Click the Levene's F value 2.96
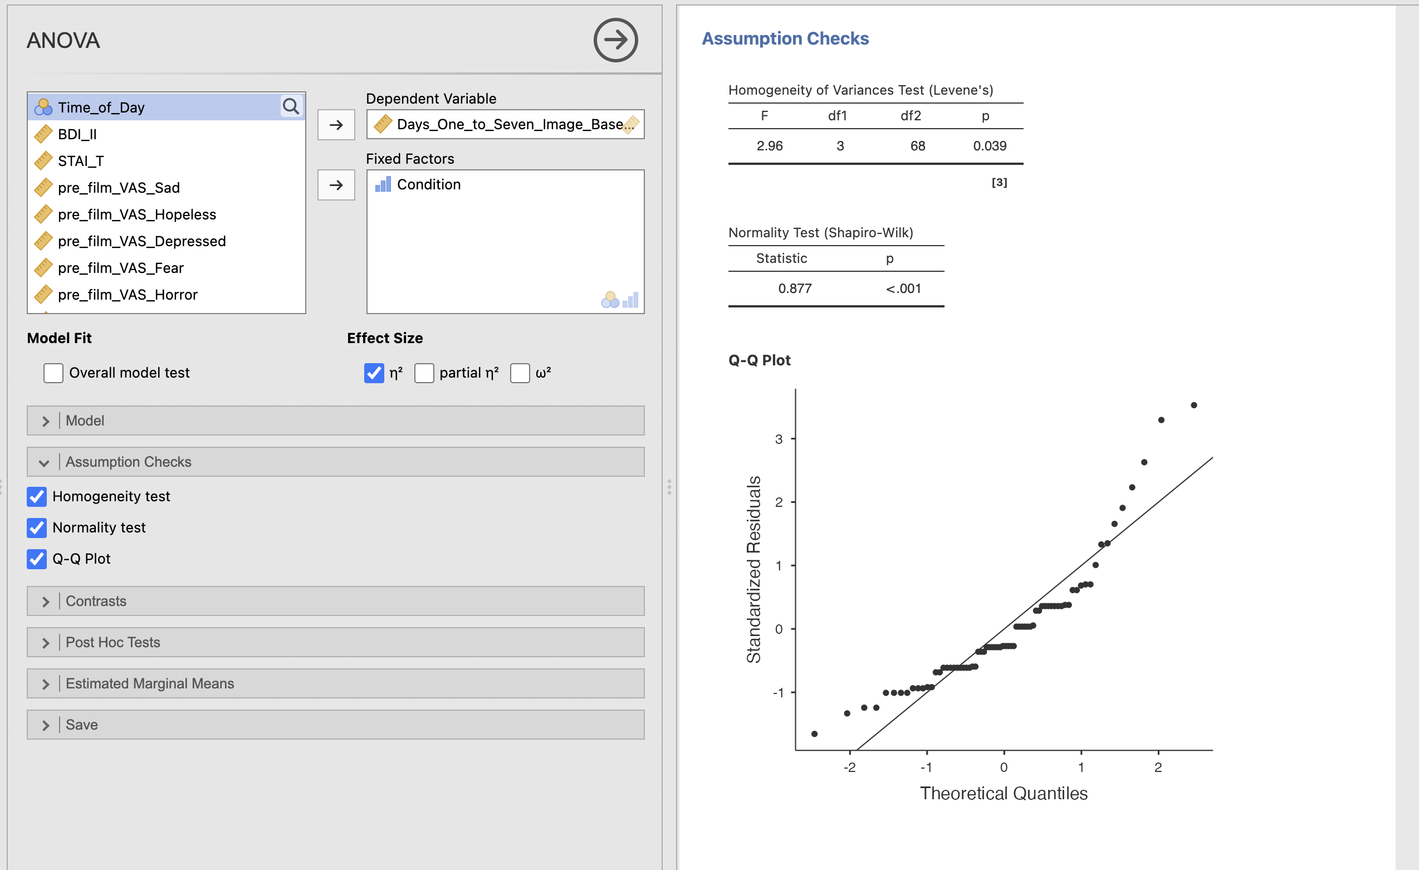 (x=770, y=146)
